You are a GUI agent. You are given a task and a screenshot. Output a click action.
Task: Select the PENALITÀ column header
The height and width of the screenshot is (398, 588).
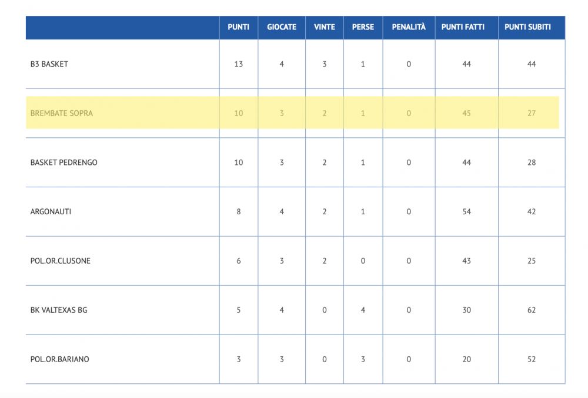(x=409, y=27)
